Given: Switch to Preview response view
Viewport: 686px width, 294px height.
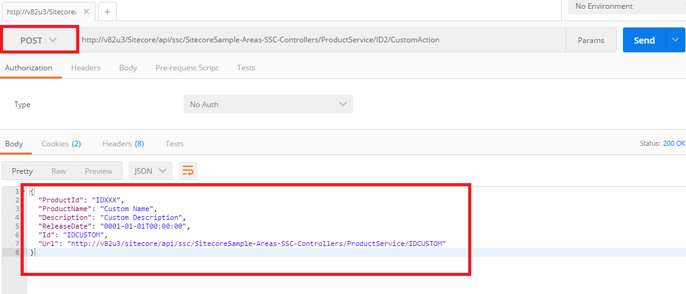Looking at the screenshot, I should point(99,171).
